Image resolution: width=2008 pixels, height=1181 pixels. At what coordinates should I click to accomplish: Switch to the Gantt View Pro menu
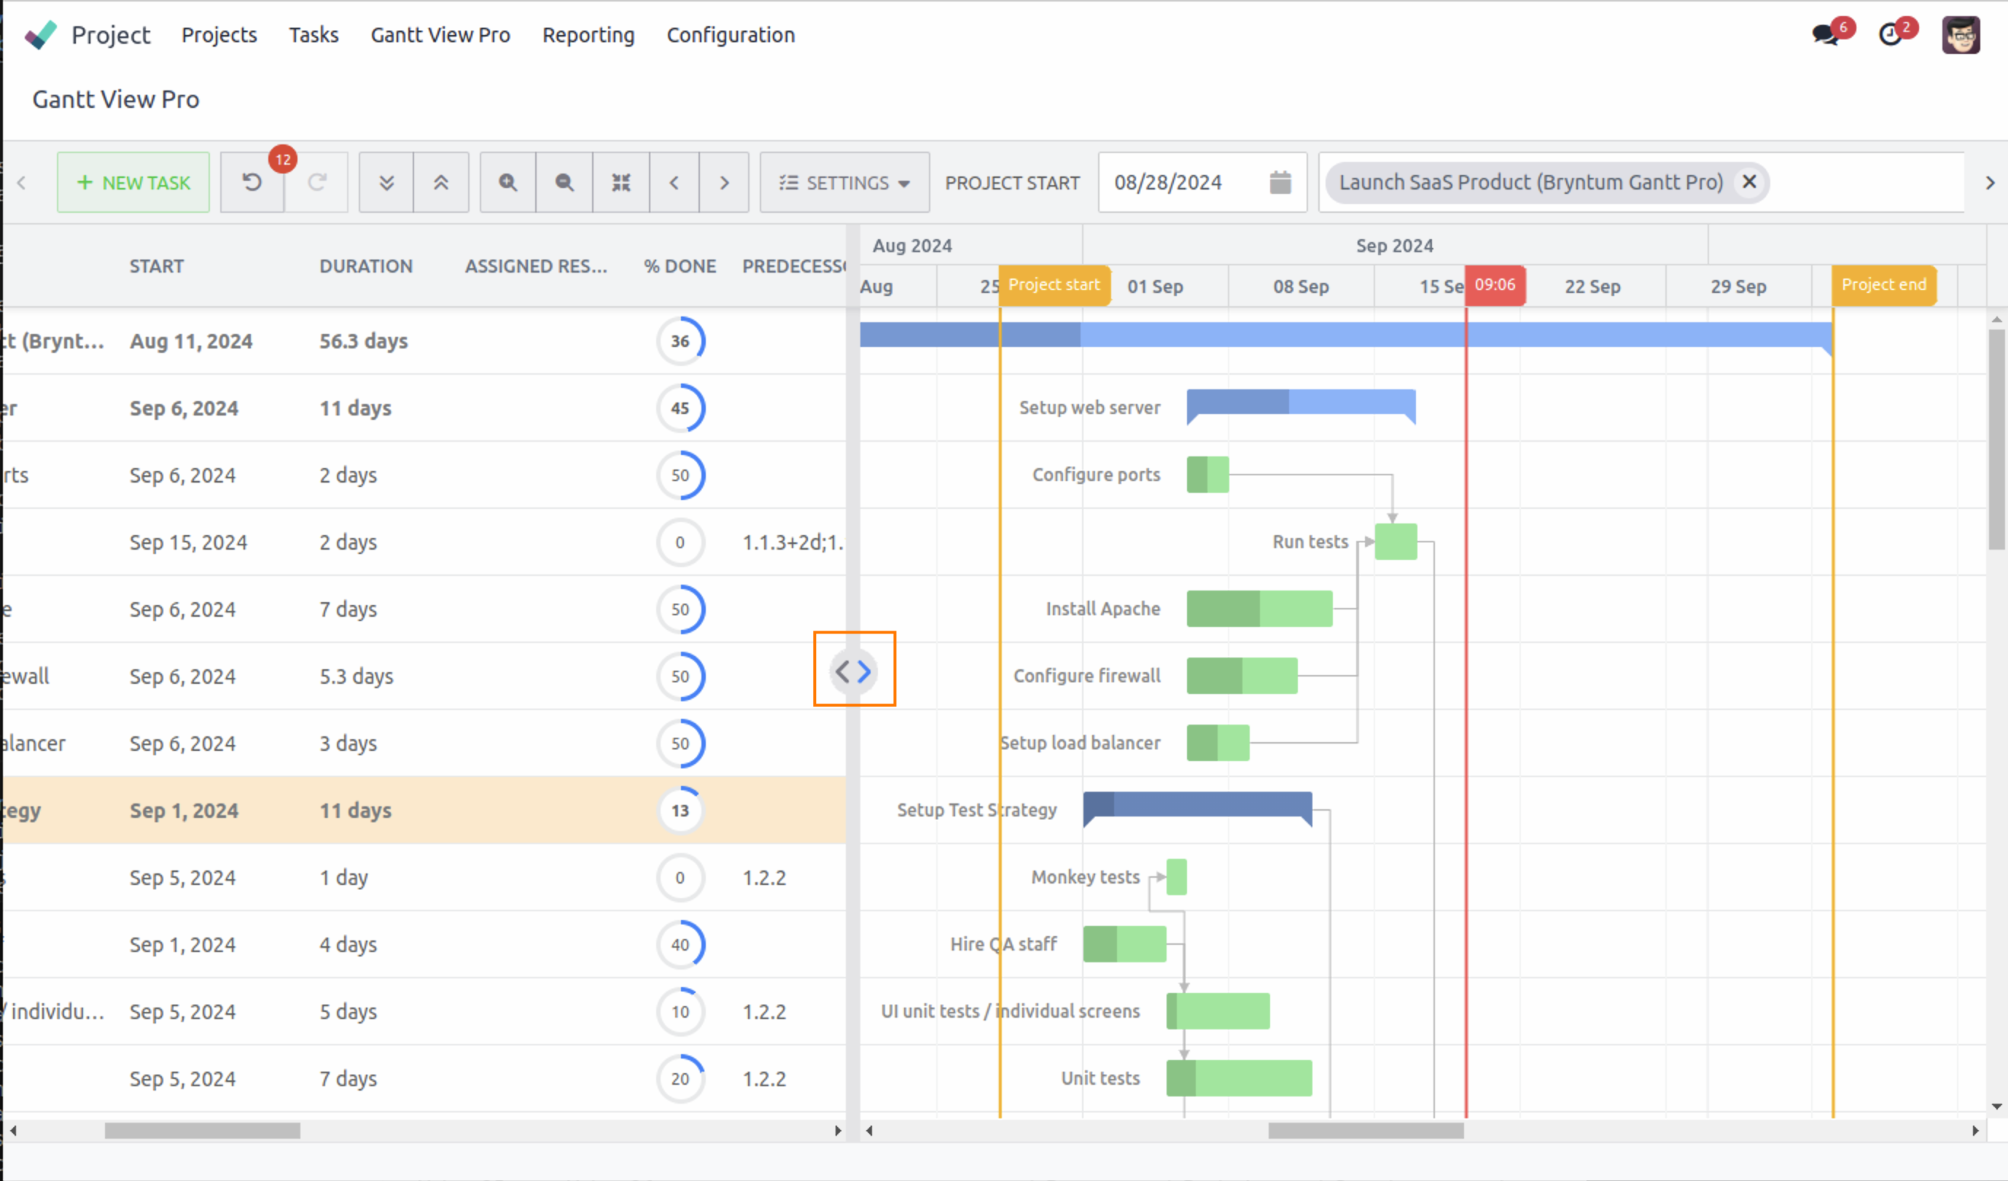pos(440,35)
